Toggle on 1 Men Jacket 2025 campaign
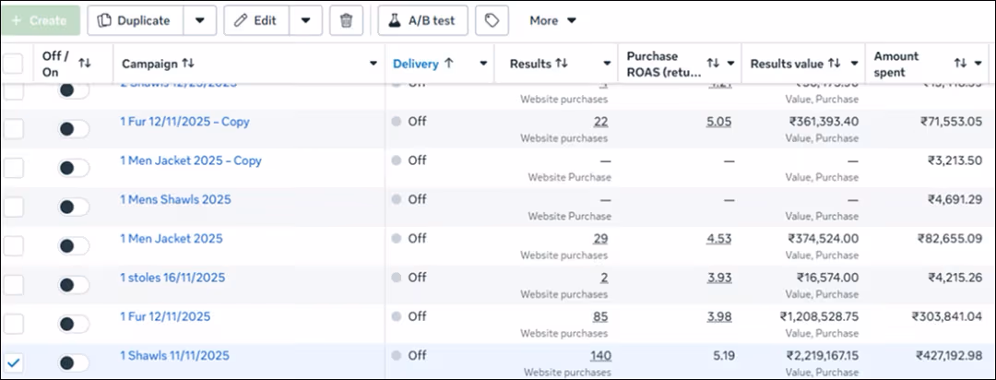 (73, 246)
